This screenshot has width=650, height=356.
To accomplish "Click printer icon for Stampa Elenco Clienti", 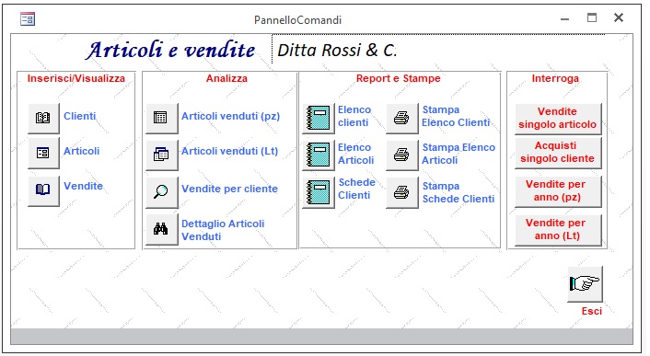I will (x=402, y=119).
